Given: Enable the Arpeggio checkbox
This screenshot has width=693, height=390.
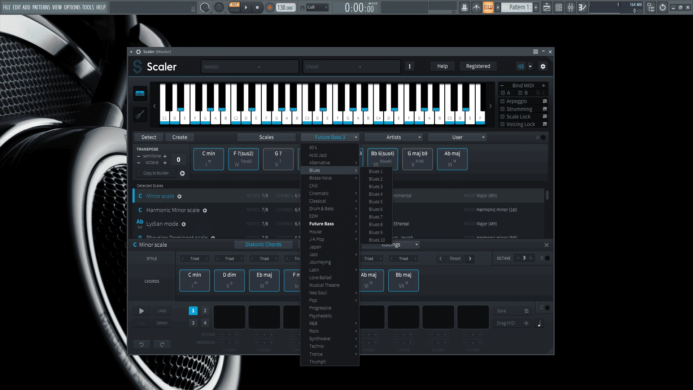Looking at the screenshot, I should point(502,101).
